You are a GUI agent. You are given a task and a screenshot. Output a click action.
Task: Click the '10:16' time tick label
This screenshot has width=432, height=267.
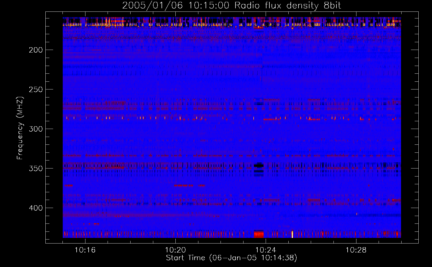click(85, 250)
